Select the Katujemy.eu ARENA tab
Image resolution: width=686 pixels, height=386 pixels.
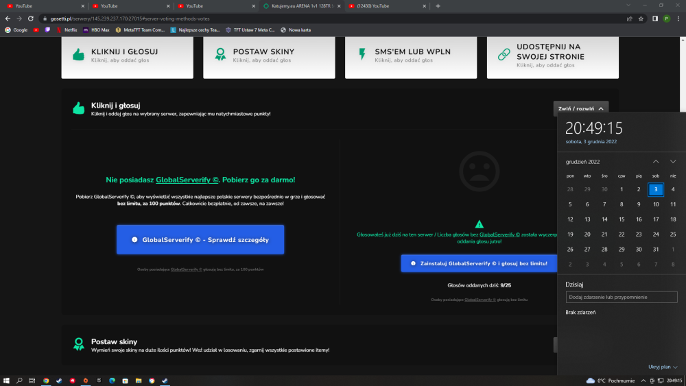click(x=300, y=6)
